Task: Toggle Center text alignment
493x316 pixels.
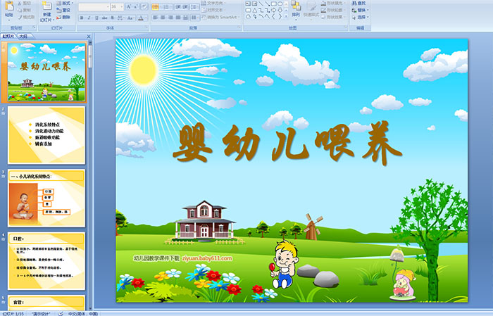Action: (163, 18)
